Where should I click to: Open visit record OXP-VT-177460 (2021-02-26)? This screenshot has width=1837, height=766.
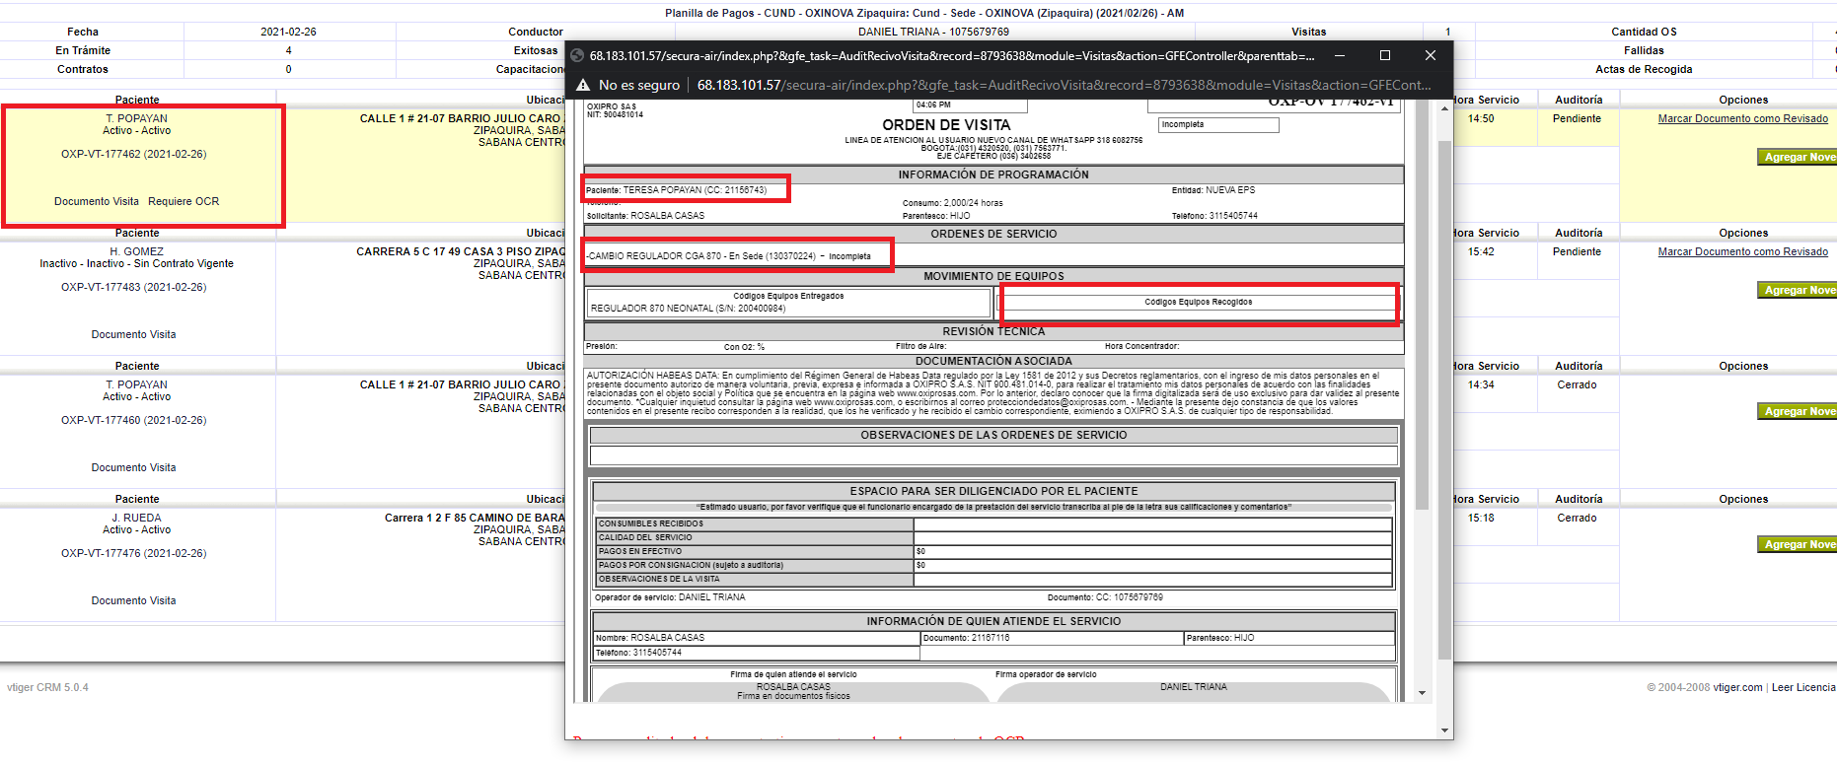134,420
